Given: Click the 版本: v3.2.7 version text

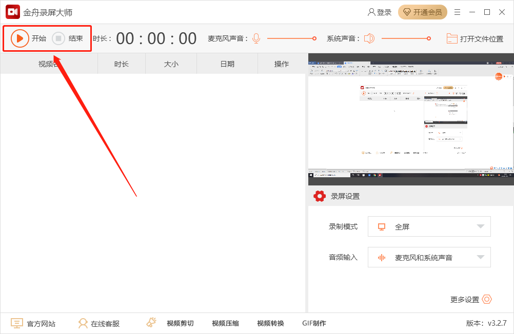Looking at the screenshot, I should (x=486, y=324).
